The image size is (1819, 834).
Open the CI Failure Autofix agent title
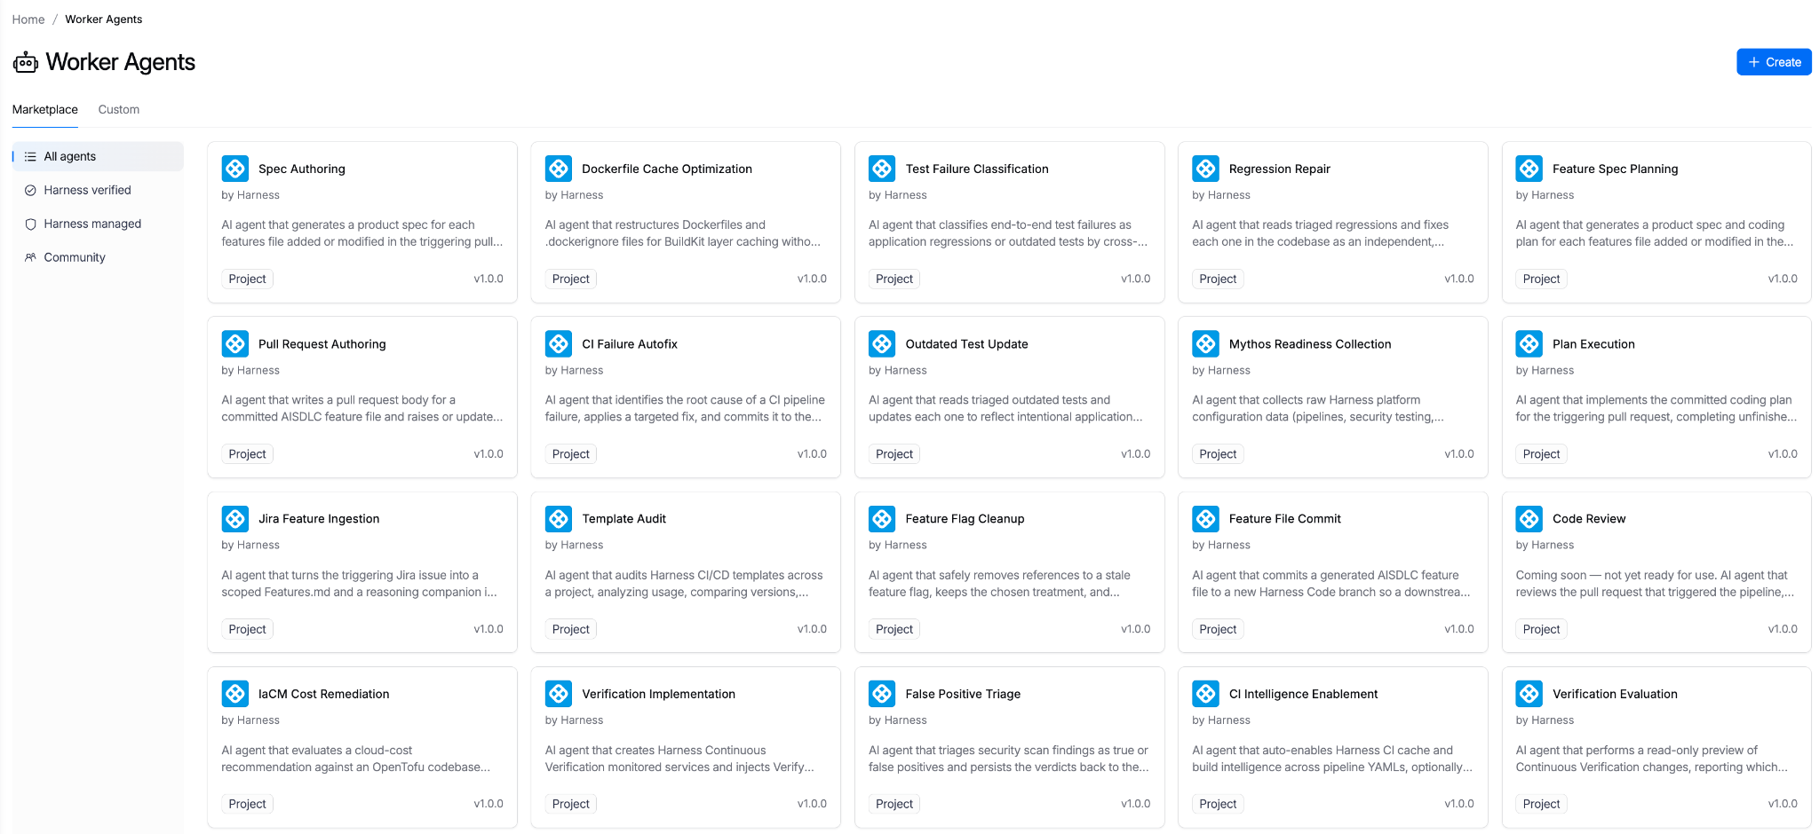630,343
